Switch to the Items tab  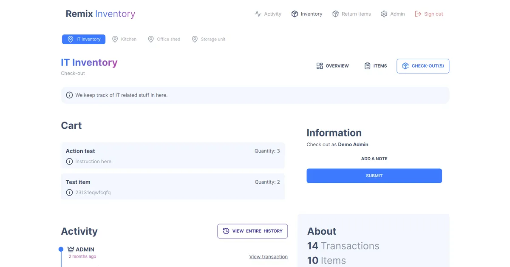pos(375,66)
